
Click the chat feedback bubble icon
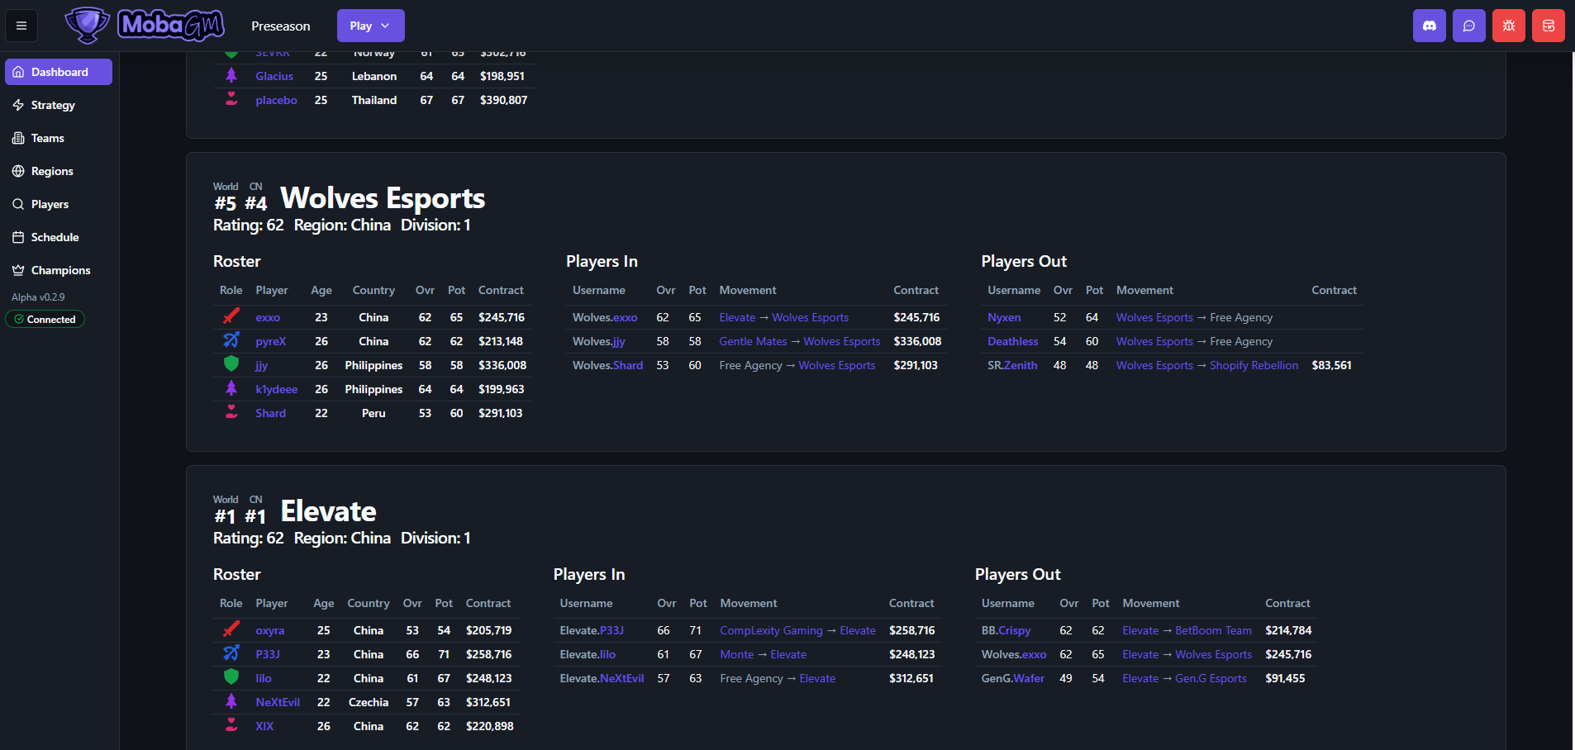tap(1468, 26)
